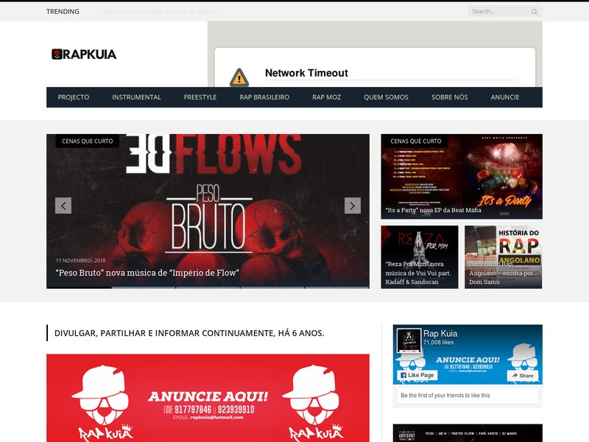Go to previous slide with left arrow
The width and height of the screenshot is (589, 442).
tap(63, 206)
